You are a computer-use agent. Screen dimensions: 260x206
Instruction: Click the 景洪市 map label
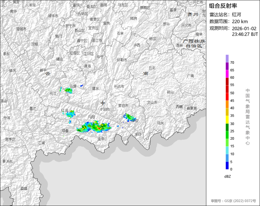8,161
